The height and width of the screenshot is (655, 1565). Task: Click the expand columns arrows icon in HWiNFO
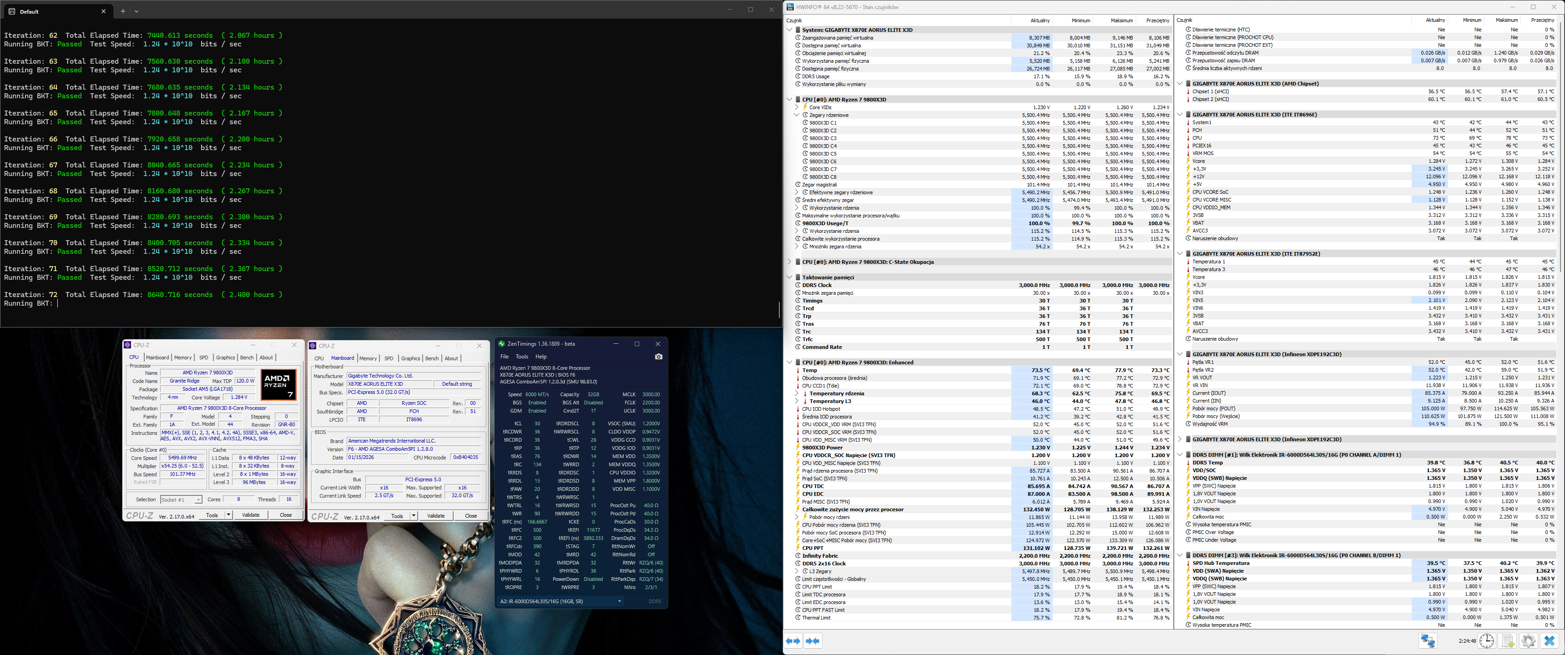click(793, 641)
